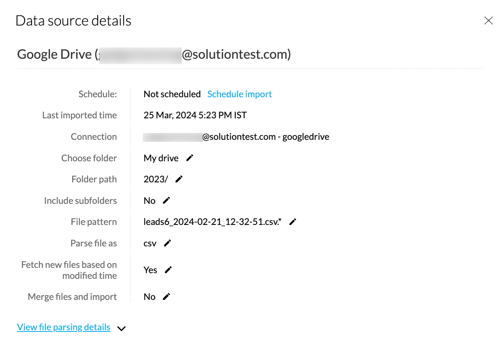
Task: Click the Data source details title
Action: coord(73,21)
